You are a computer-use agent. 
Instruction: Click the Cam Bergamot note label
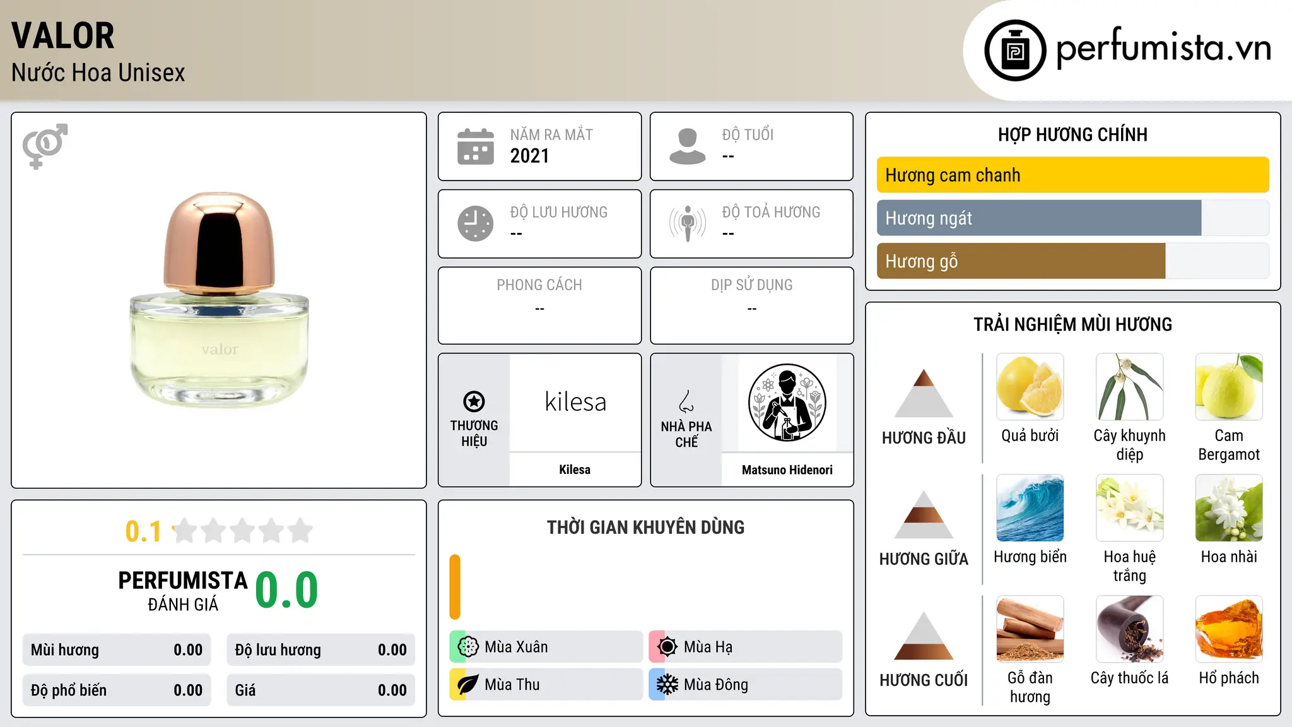click(x=1229, y=445)
